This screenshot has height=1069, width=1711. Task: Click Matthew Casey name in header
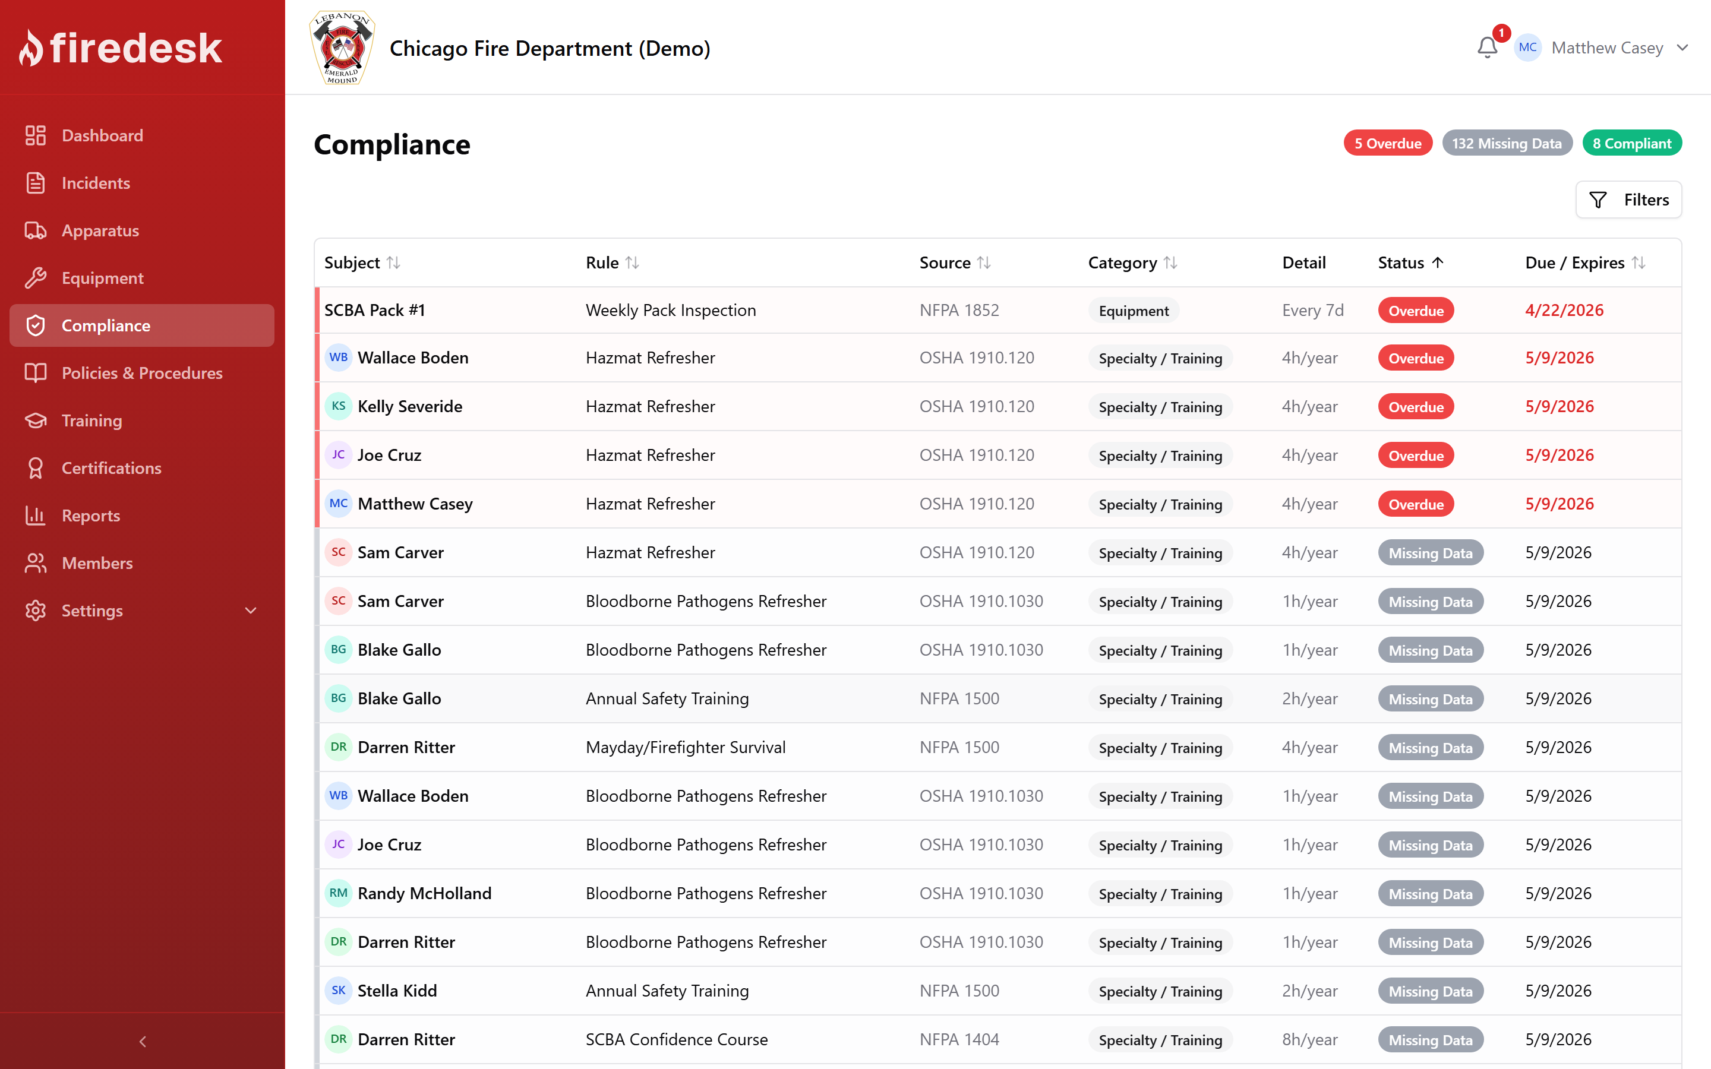(x=1607, y=48)
